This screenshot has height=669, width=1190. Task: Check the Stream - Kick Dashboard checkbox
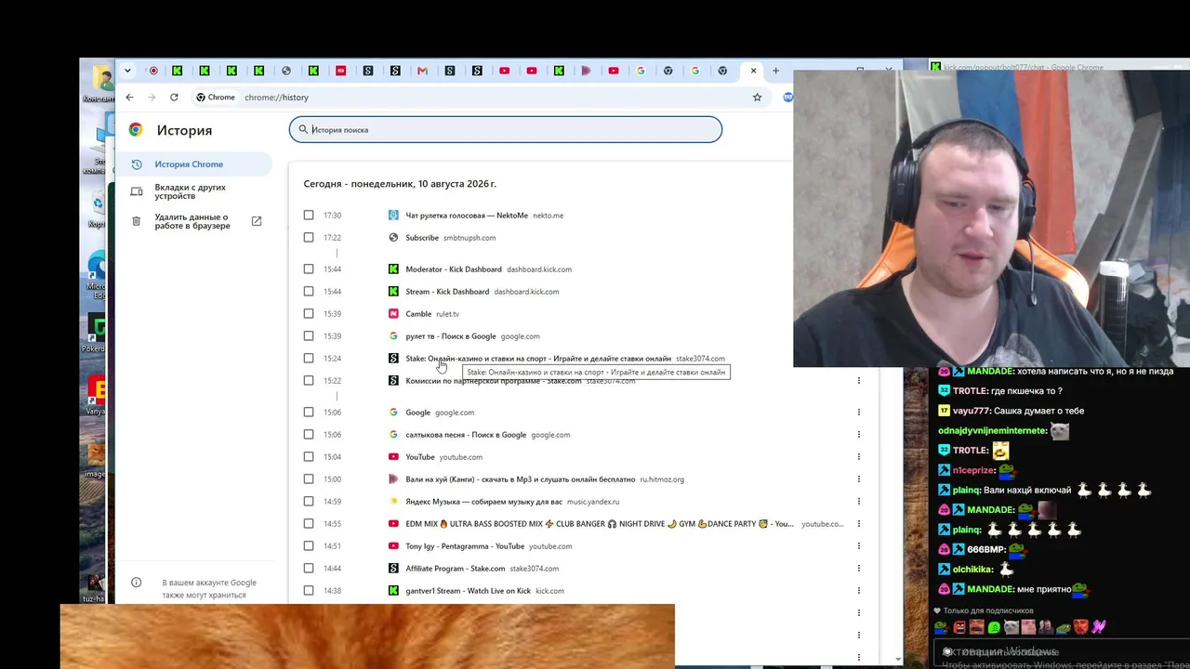pos(309,292)
